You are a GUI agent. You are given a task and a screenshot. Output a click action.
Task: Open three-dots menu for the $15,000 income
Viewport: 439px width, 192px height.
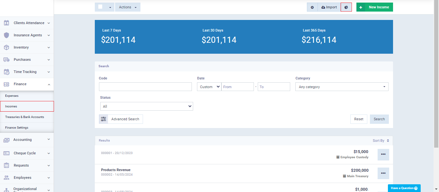click(x=383, y=155)
